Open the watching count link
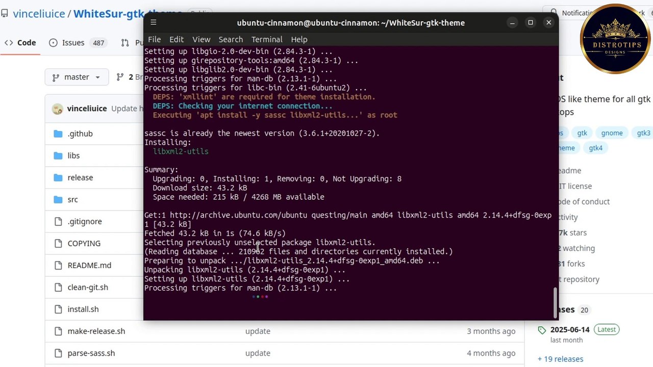653x367 pixels. point(576,248)
